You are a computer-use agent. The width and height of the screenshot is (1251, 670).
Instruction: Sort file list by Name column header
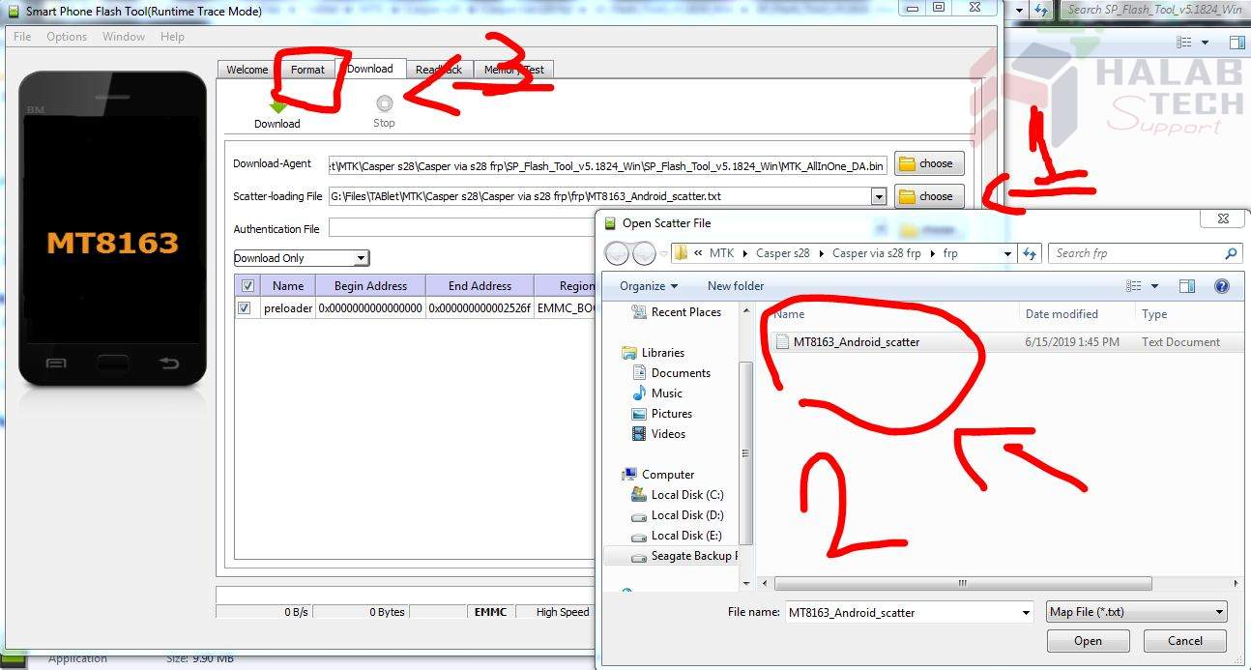coord(789,314)
